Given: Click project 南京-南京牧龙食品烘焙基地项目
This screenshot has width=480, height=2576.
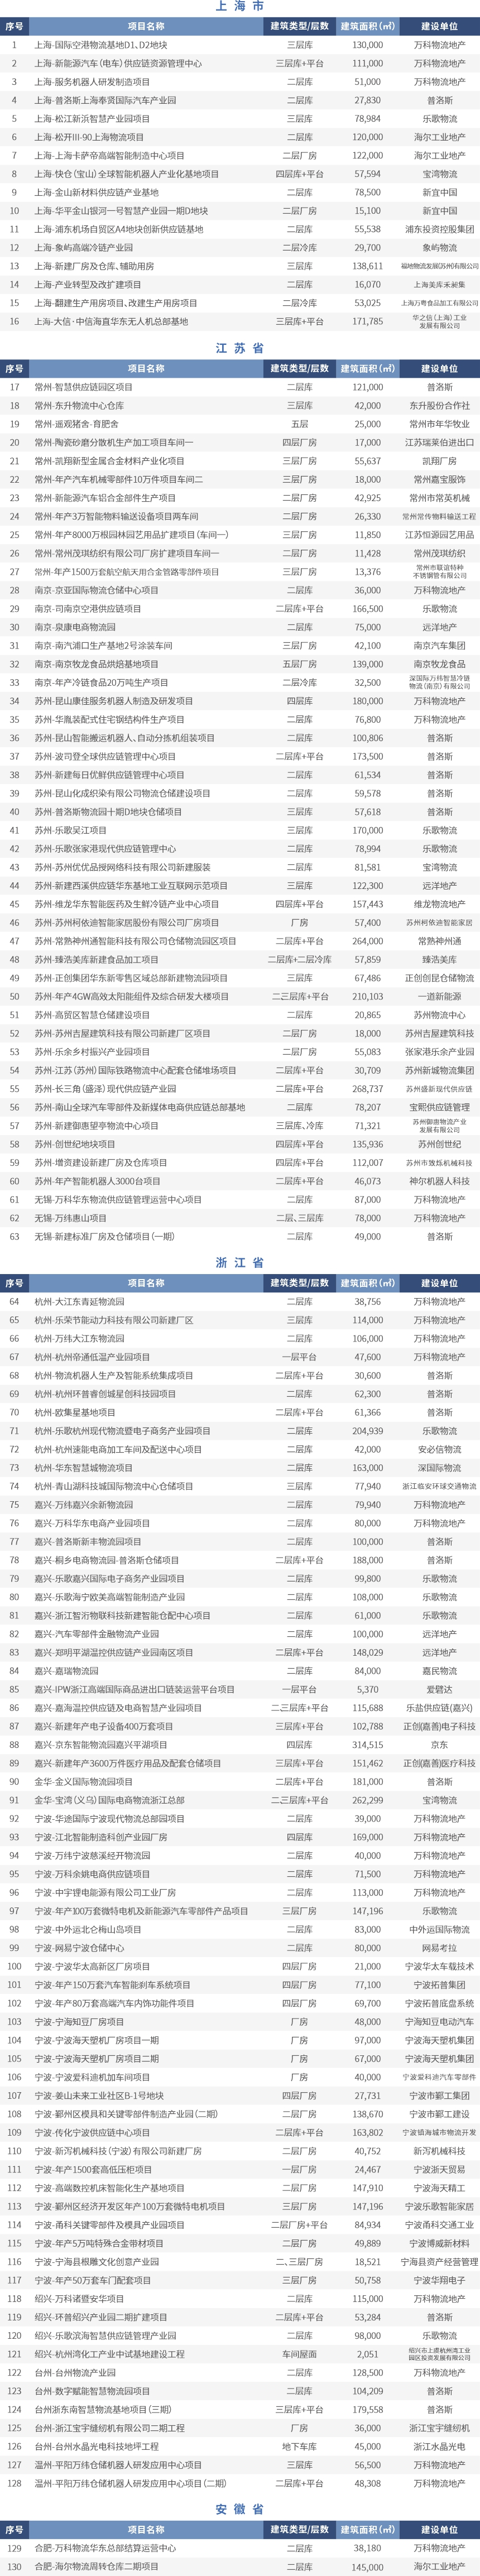Looking at the screenshot, I should [x=97, y=664].
